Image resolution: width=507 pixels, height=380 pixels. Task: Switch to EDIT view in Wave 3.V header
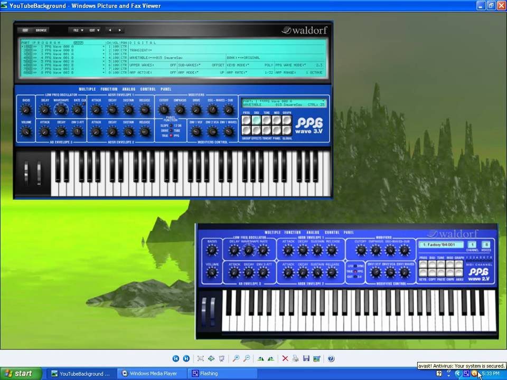click(25, 31)
